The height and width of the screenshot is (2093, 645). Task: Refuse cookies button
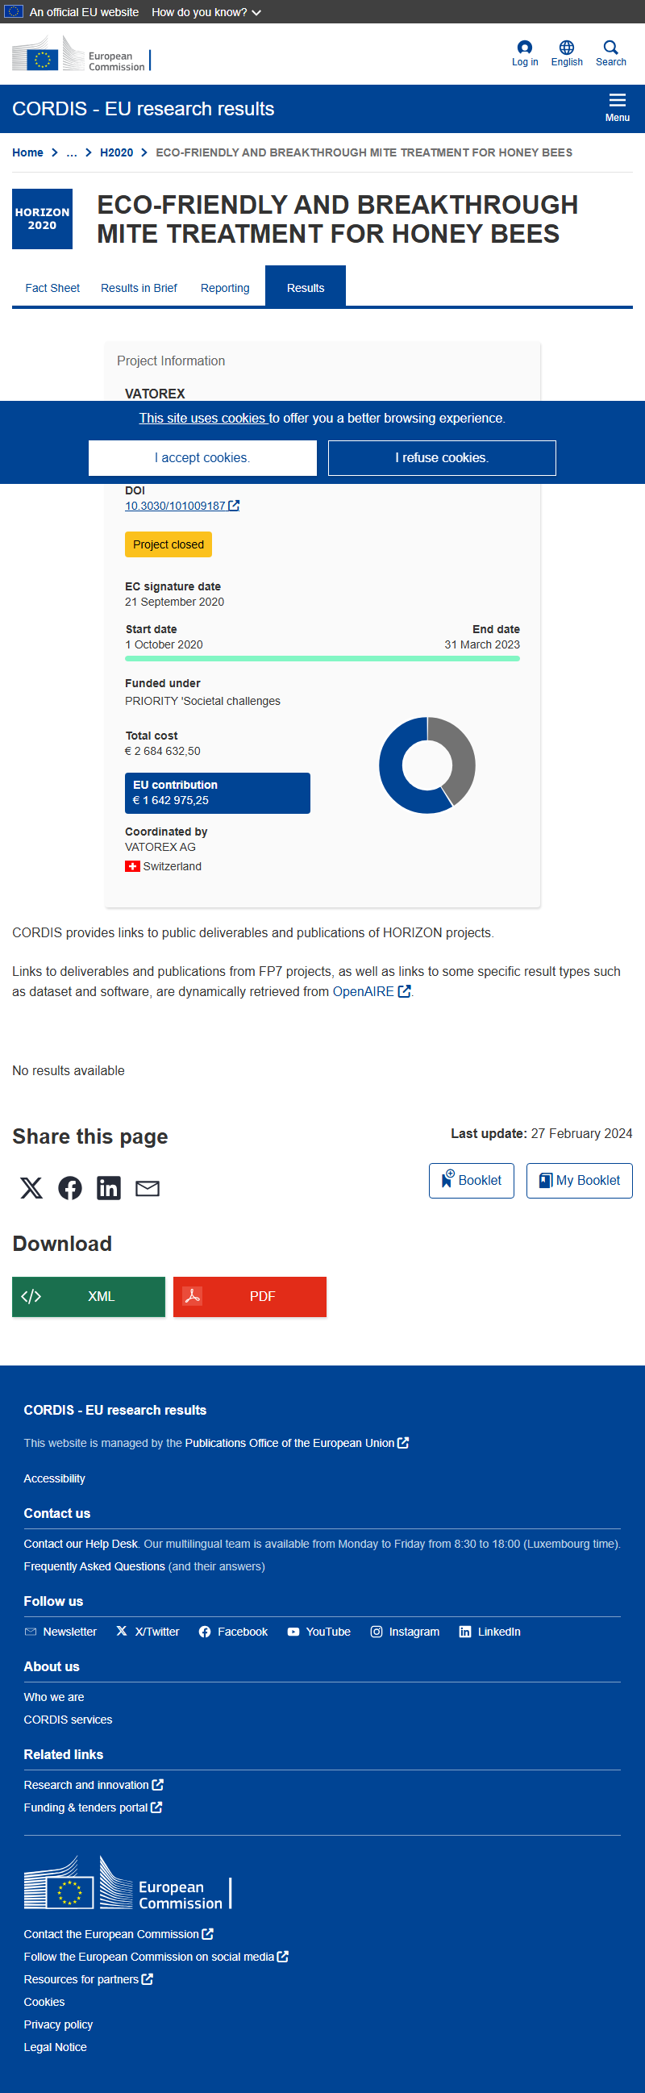click(x=442, y=457)
